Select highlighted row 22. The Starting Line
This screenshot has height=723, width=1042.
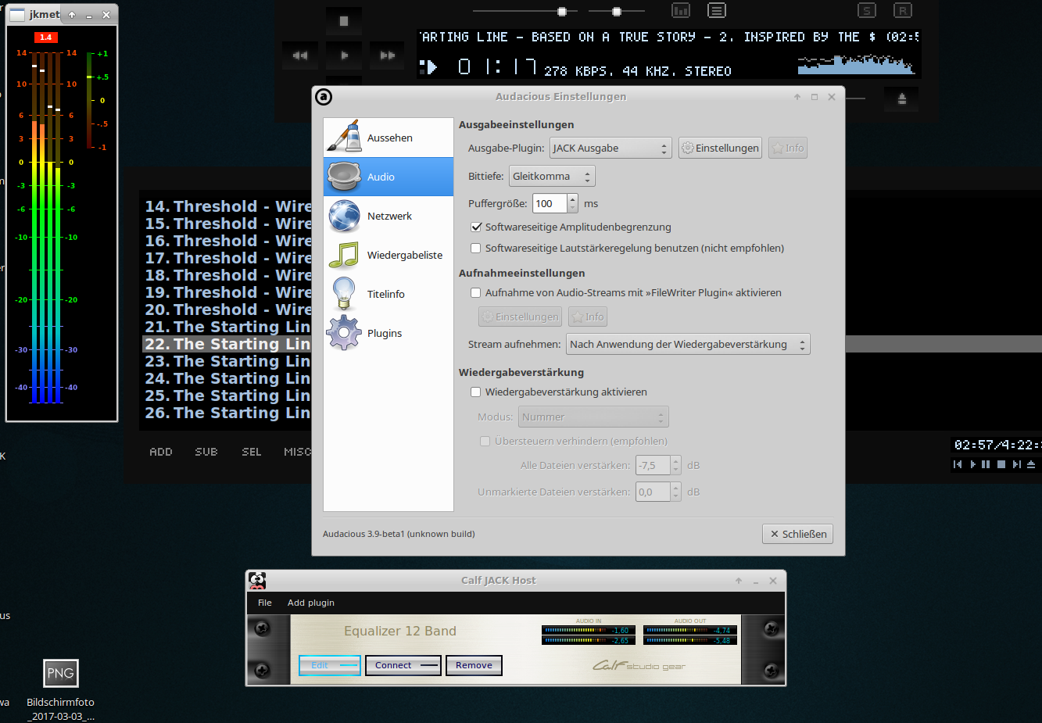click(227, 344)
